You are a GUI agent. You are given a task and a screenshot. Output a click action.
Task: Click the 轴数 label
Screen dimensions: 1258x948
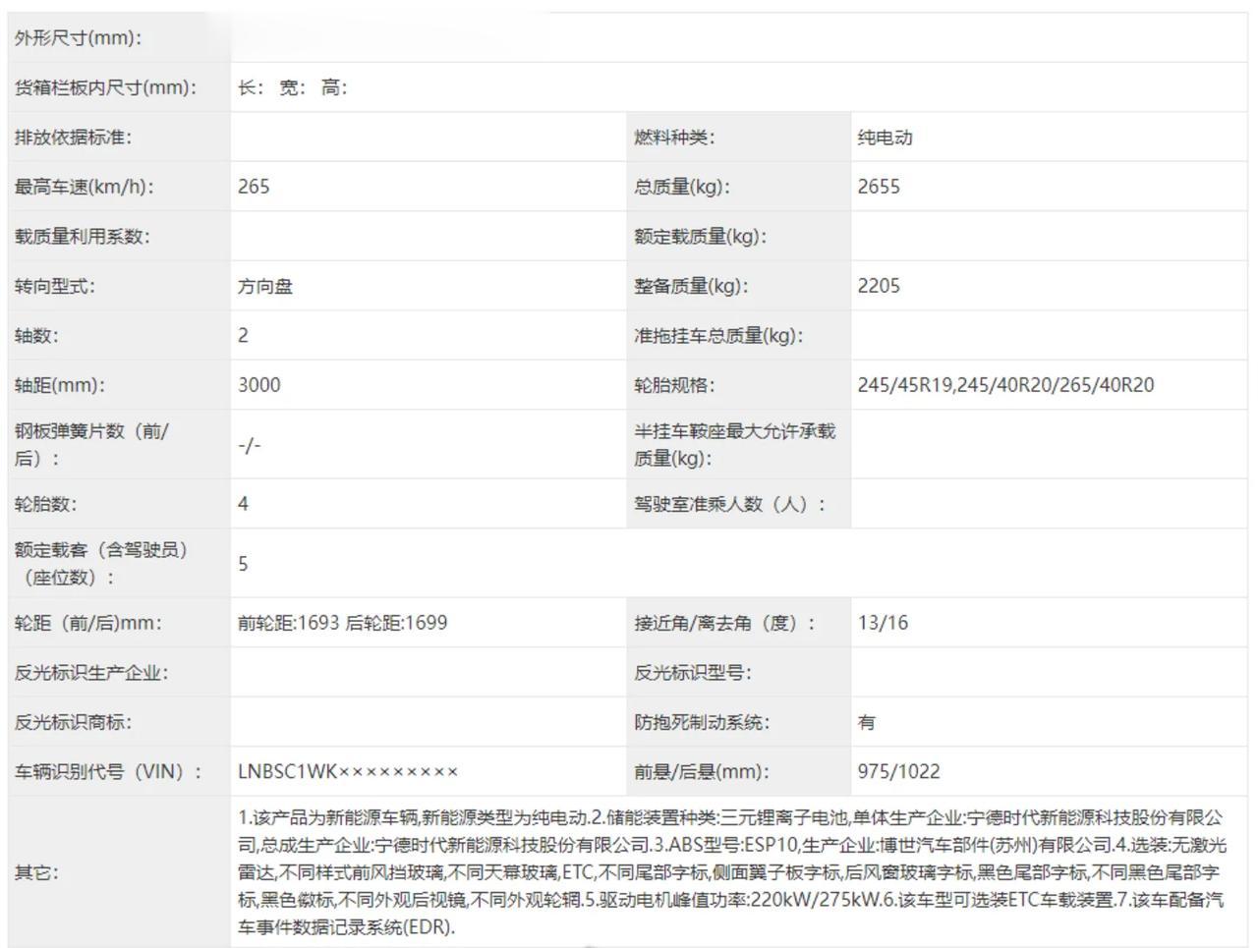tap(36, 336)
